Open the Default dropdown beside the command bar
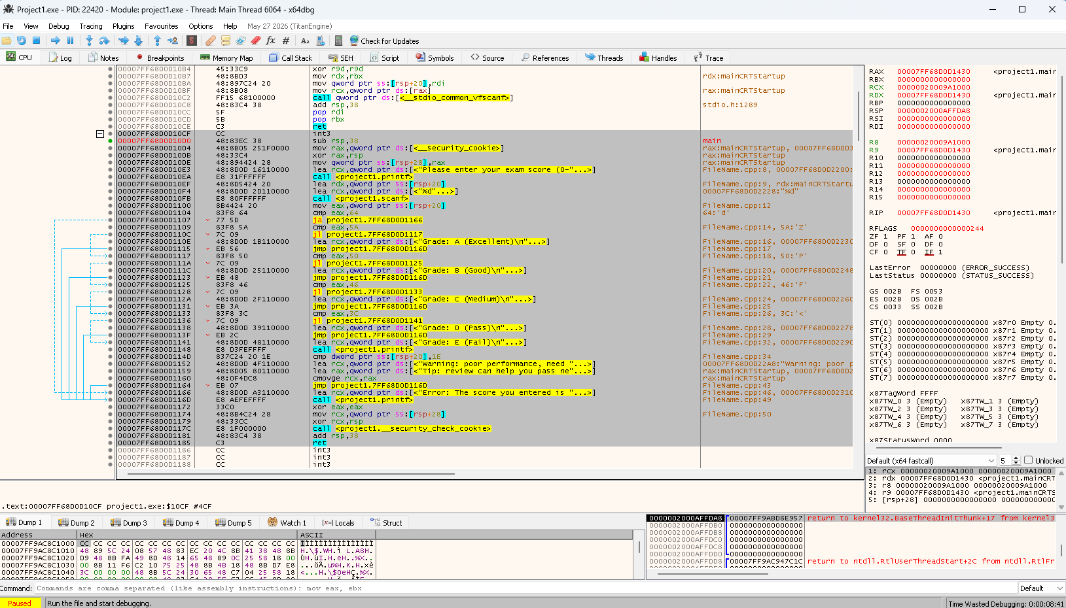This screenshot has width=1066, height=608. pyautogui.click(x=1042, y=588)
